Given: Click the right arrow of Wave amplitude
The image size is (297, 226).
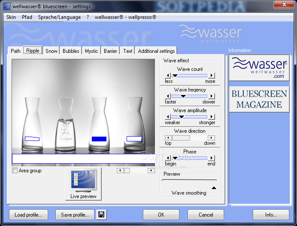Looking at the screenshot, I should 212,117.
